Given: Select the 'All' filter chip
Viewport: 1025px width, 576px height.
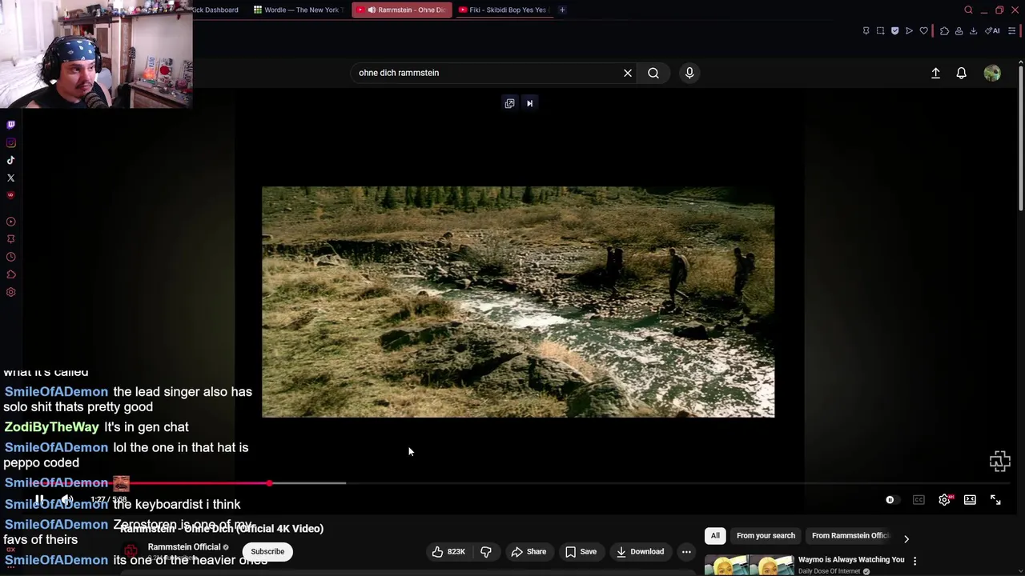Looking at the screenshot, I should point(715,535).
